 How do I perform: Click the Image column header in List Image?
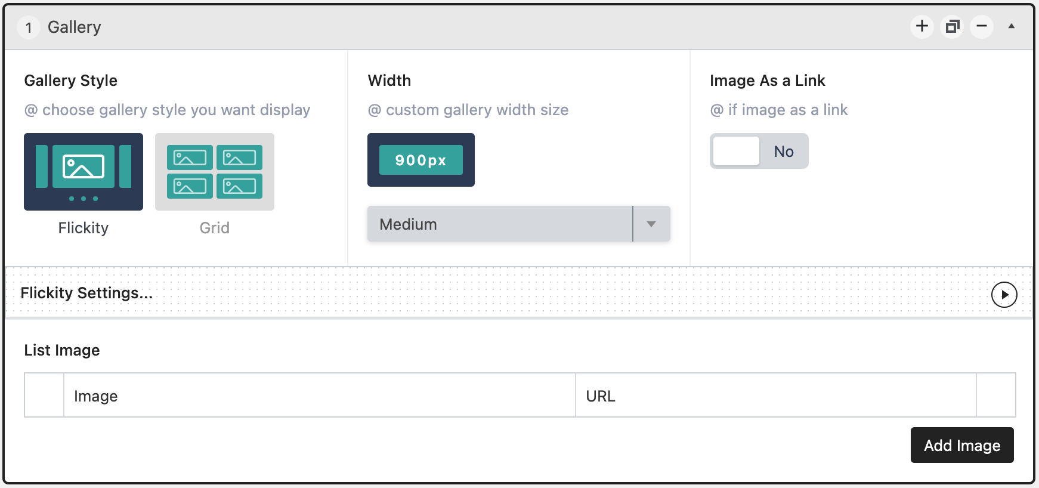[x=96, y=396]
